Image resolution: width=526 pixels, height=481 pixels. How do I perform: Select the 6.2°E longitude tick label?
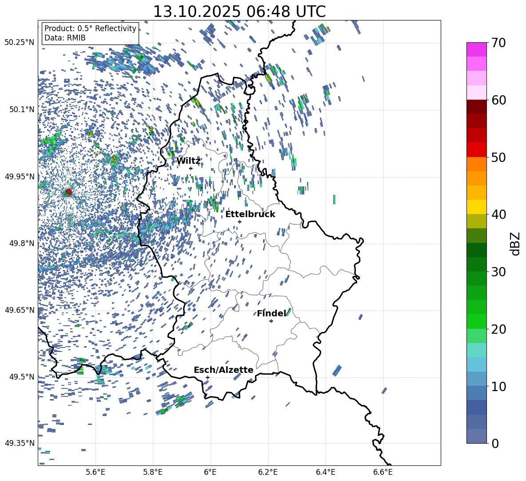[268, 472]
